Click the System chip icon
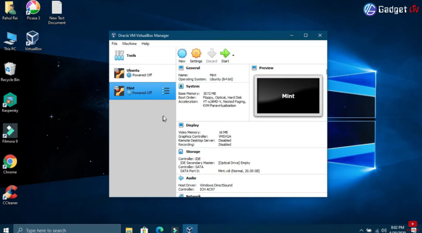The height and width of the screenshot is (233, 422). click(181, 86)
